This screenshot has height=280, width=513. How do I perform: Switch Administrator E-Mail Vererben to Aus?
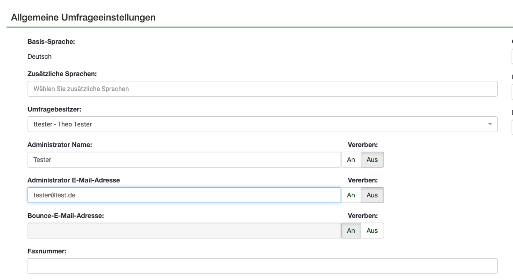372,195
